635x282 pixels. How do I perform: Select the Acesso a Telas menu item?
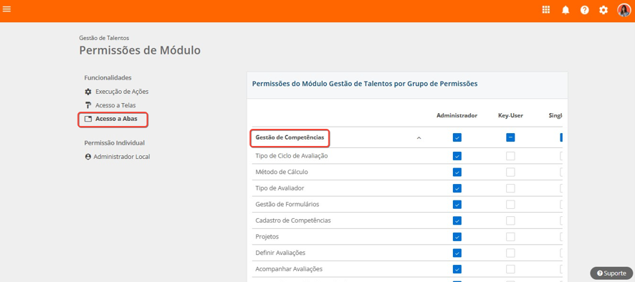click(115, 105)
